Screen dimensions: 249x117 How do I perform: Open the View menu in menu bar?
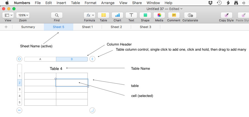(x=123, y=3)
